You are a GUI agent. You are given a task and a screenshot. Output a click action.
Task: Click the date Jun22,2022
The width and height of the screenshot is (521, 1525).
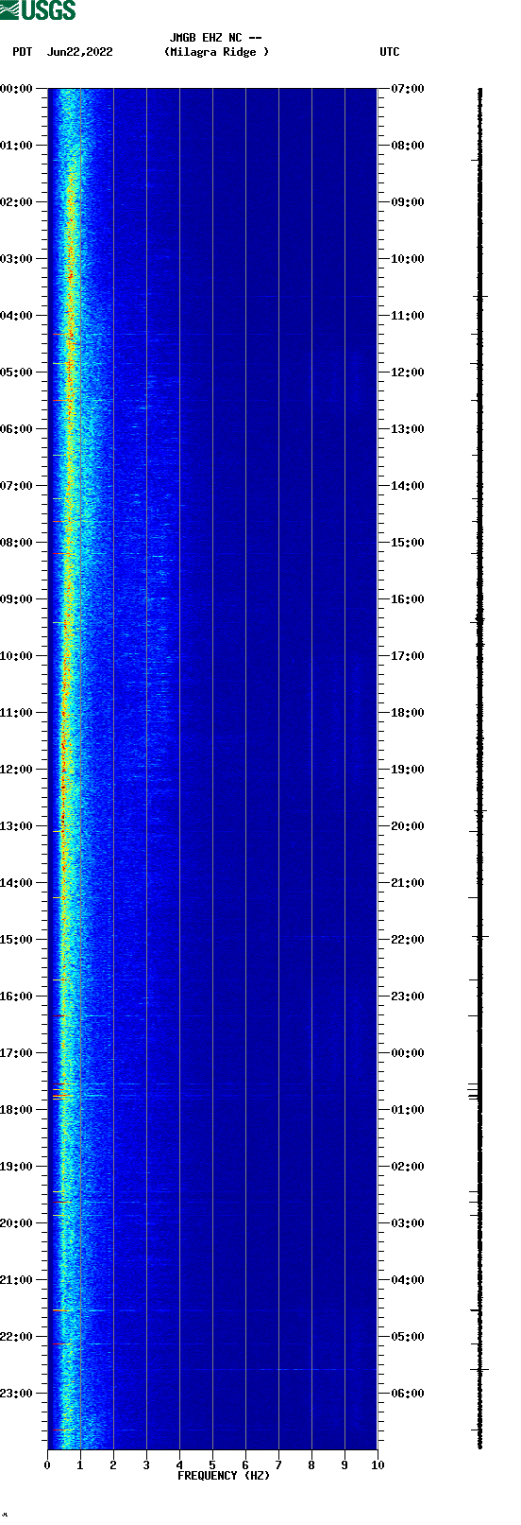click(79, 52)
